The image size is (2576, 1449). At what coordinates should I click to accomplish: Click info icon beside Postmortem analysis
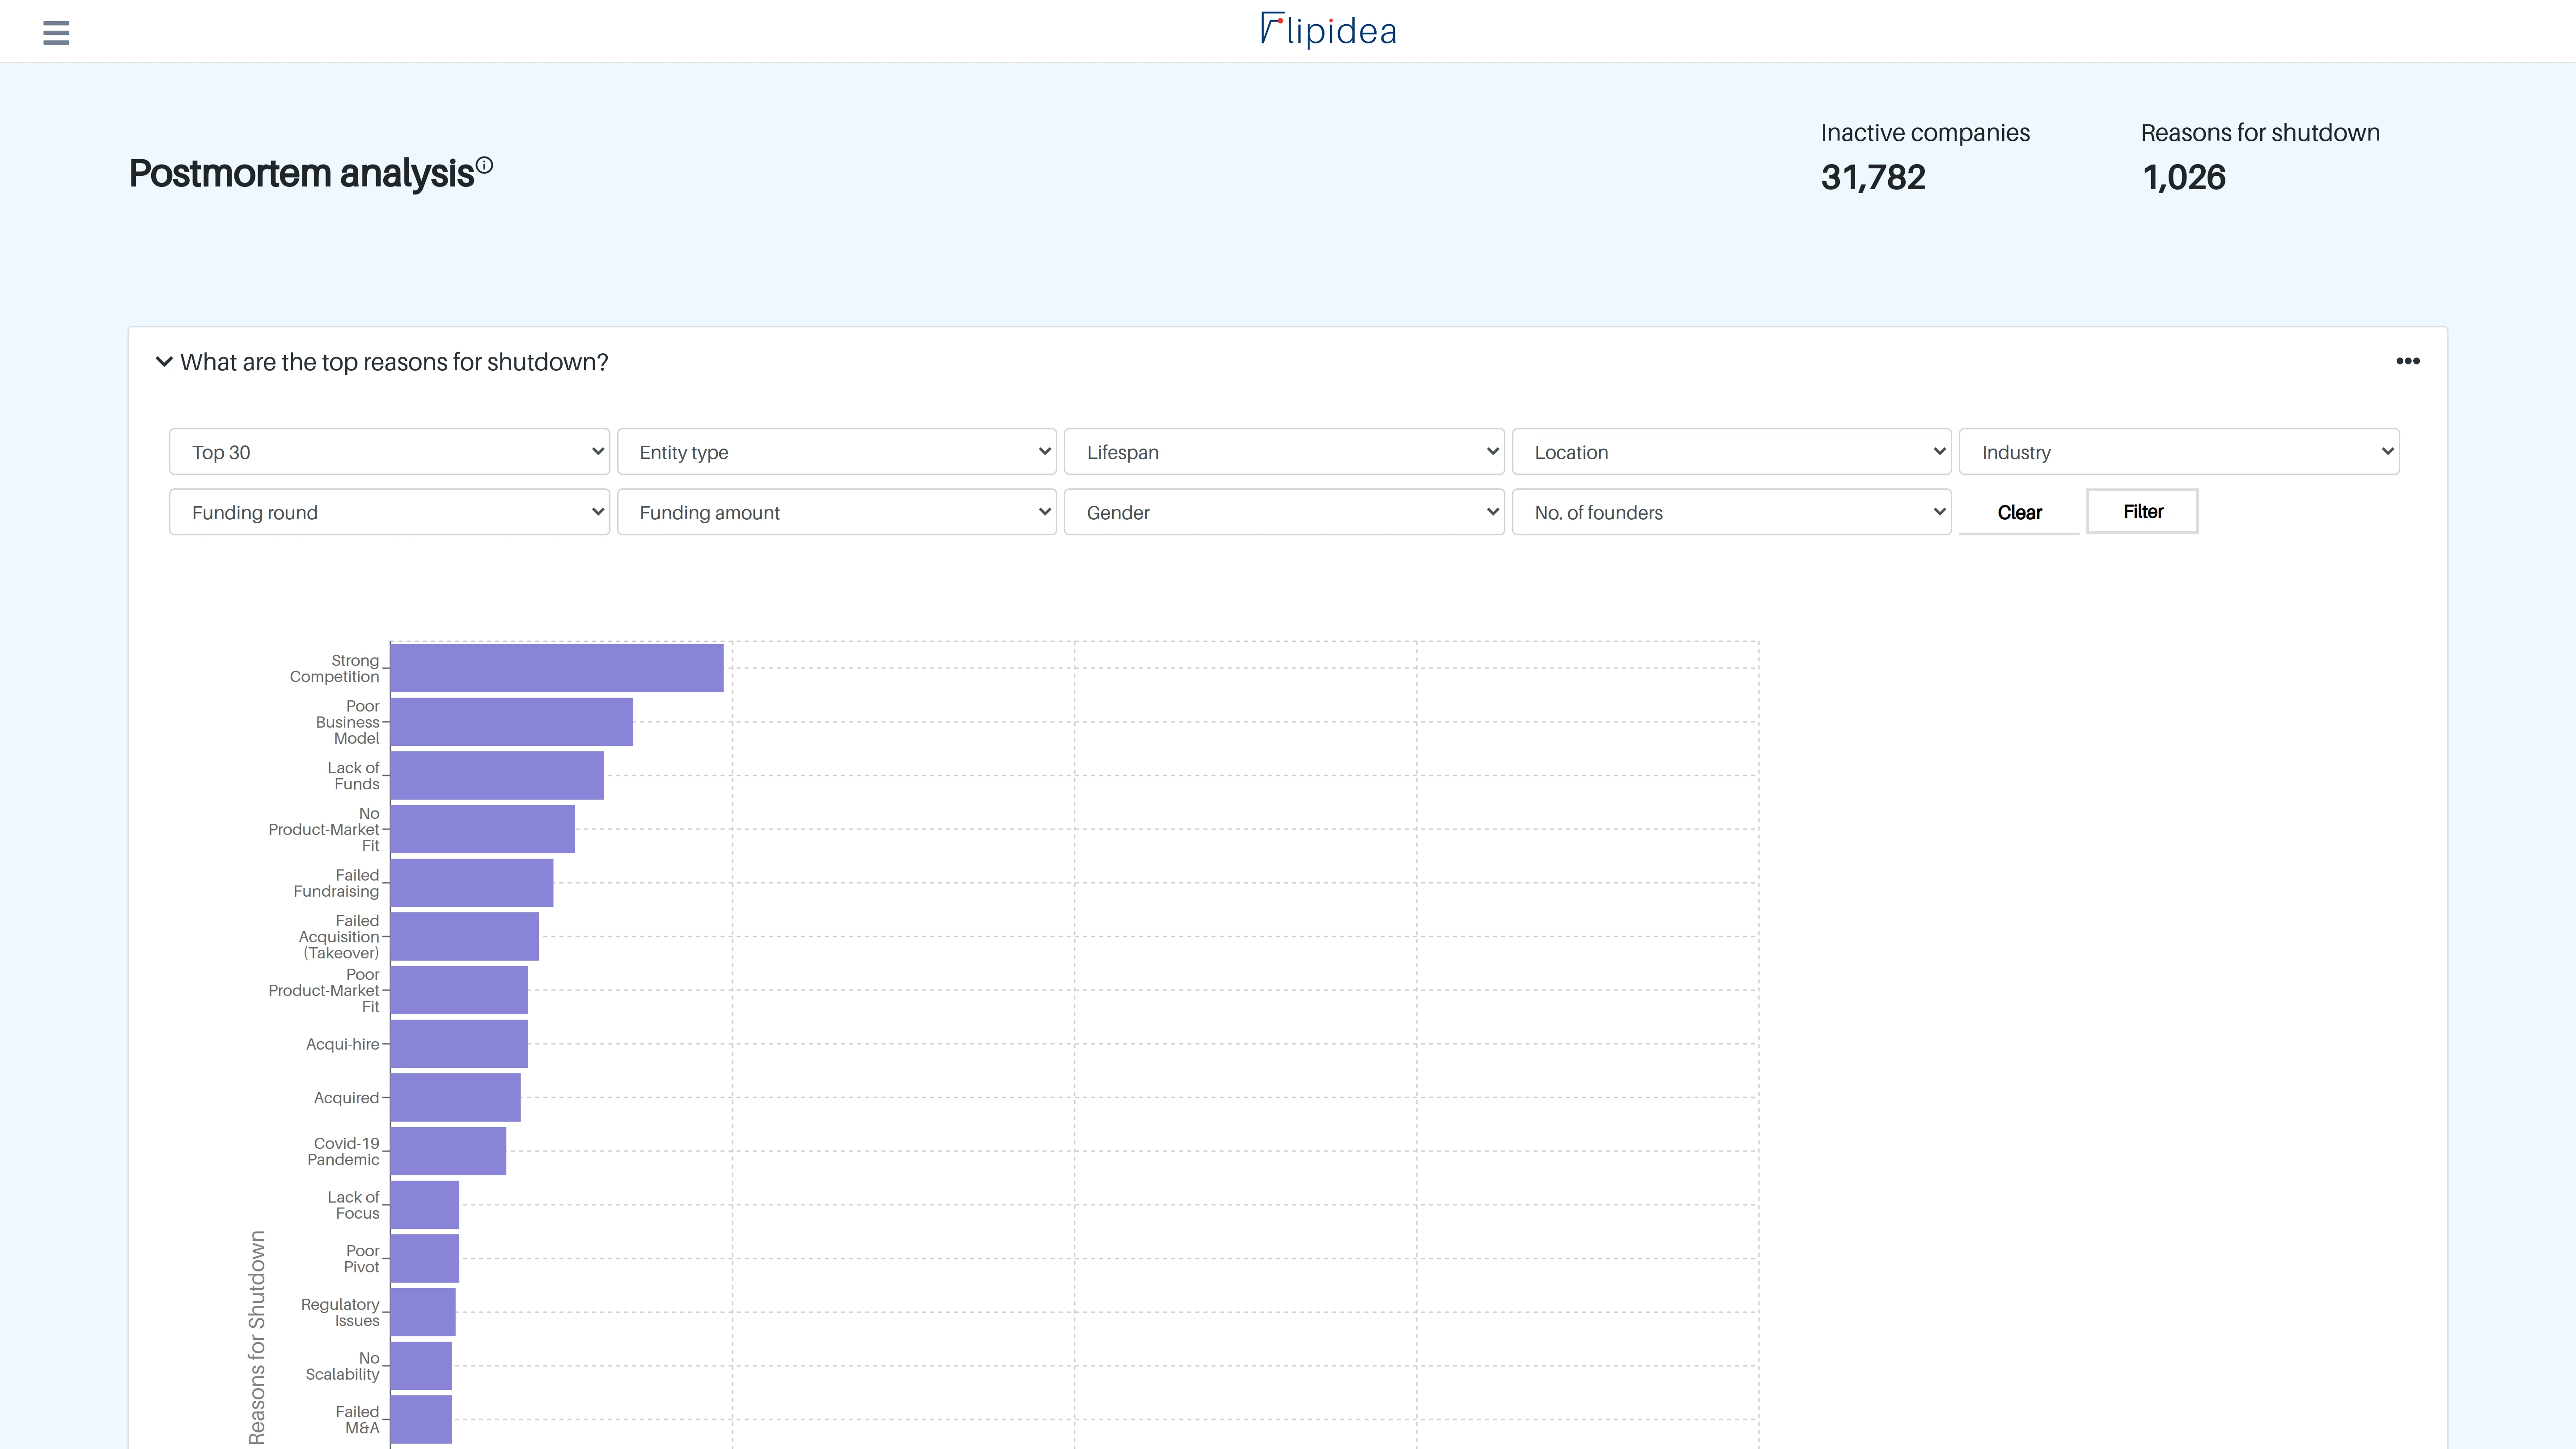point(484,165)
